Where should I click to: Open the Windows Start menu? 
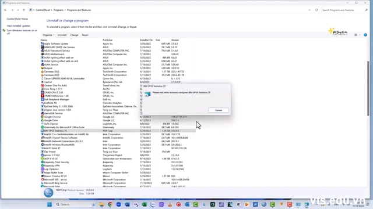pyautogui.click(x=50, y=204)
